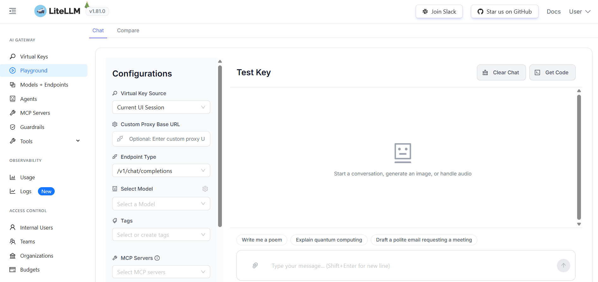Click the Teams group icon

(x=13, y=242)
